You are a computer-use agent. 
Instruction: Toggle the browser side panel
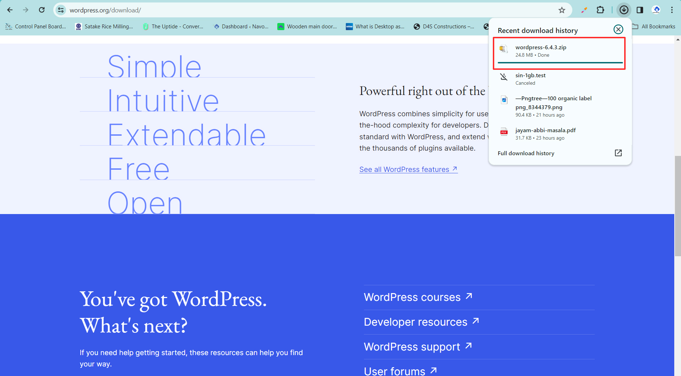pyautogui.click(x=640, y=10)
